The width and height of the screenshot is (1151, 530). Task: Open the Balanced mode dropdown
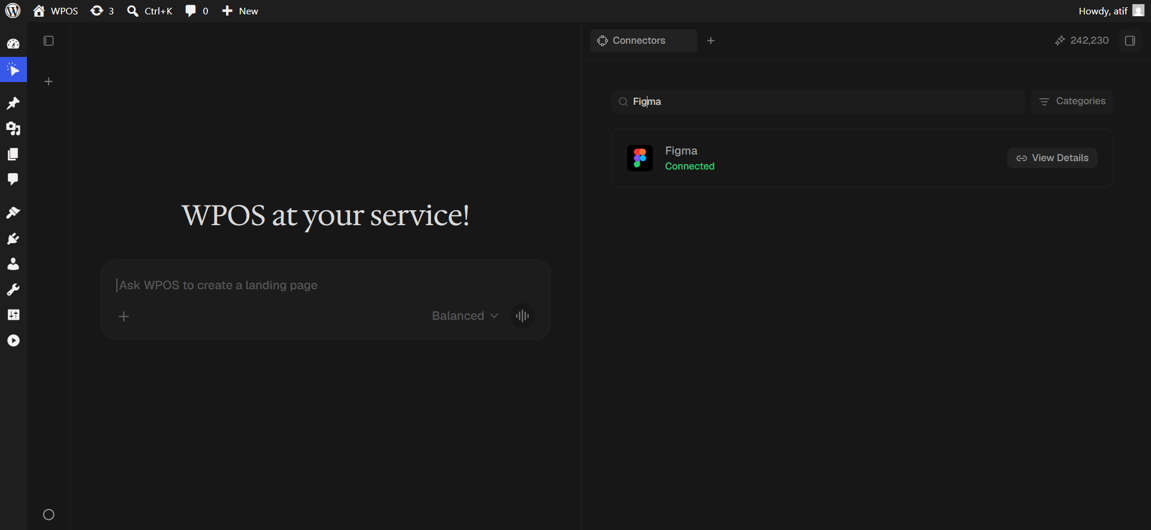point(465,316)
